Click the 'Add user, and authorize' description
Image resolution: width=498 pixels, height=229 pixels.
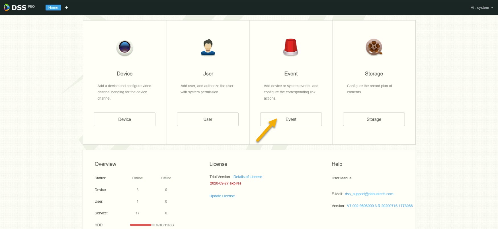tap(207, 89)
